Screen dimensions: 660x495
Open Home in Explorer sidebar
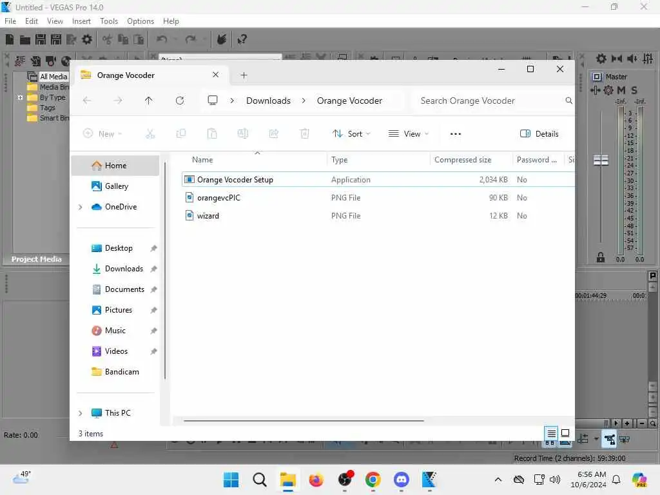click(115, 166)
